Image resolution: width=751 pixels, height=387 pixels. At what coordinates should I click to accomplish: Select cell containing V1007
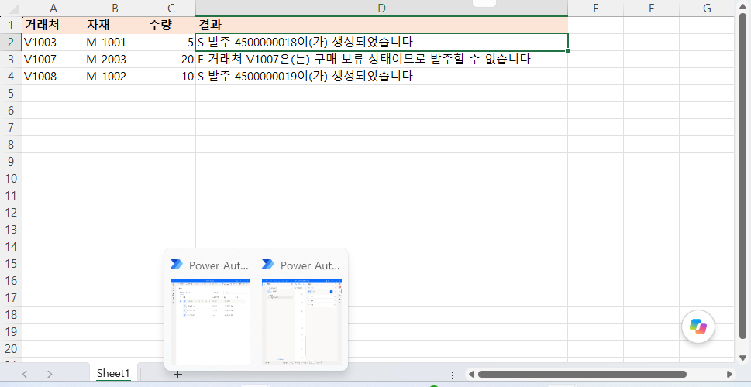(x=53, y=60)
